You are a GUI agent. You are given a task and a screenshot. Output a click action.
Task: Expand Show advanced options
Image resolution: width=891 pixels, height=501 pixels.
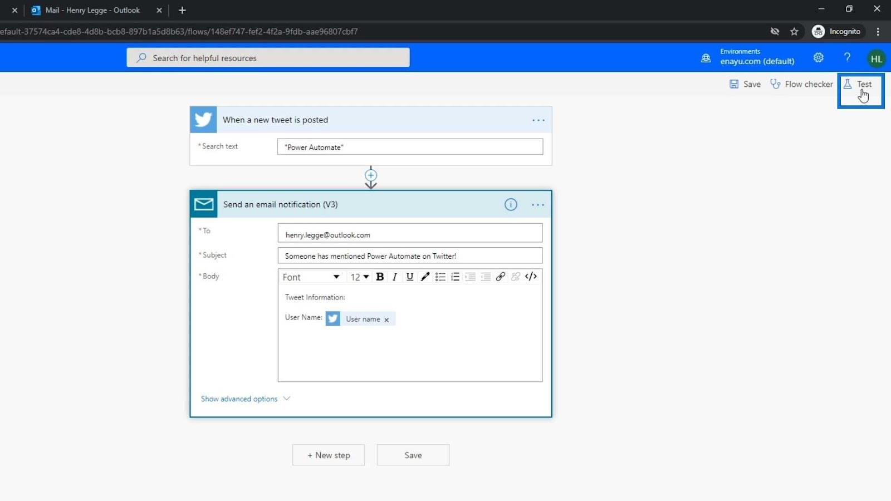point(246,399)
